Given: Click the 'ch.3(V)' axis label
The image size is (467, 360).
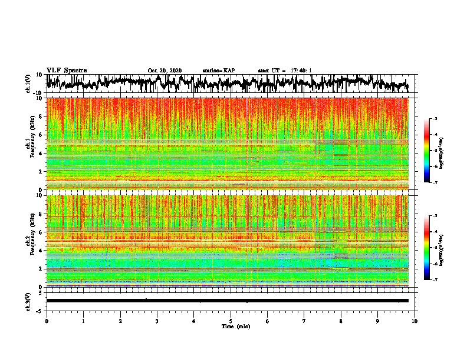Looking at the screenshot, I should click(28, 302).
